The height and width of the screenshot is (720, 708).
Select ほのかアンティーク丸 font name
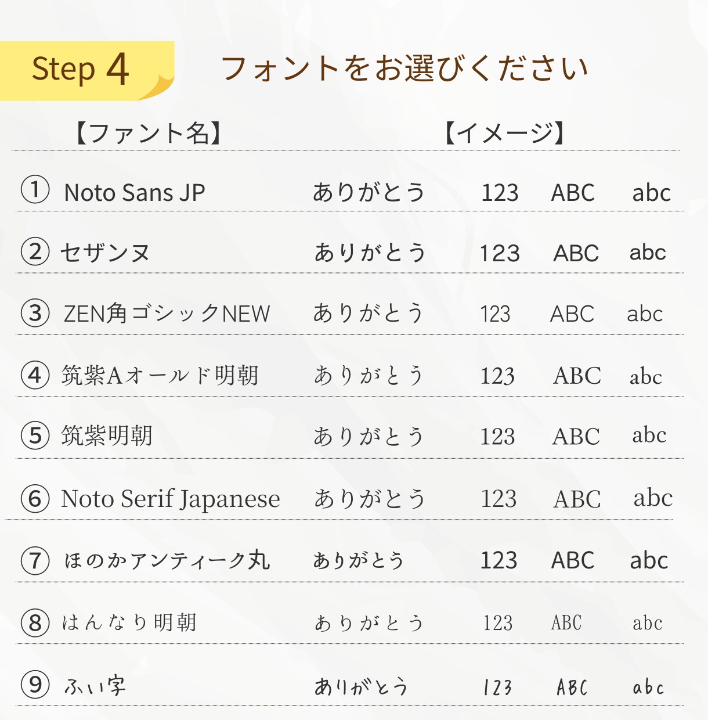tap(167, 560)
